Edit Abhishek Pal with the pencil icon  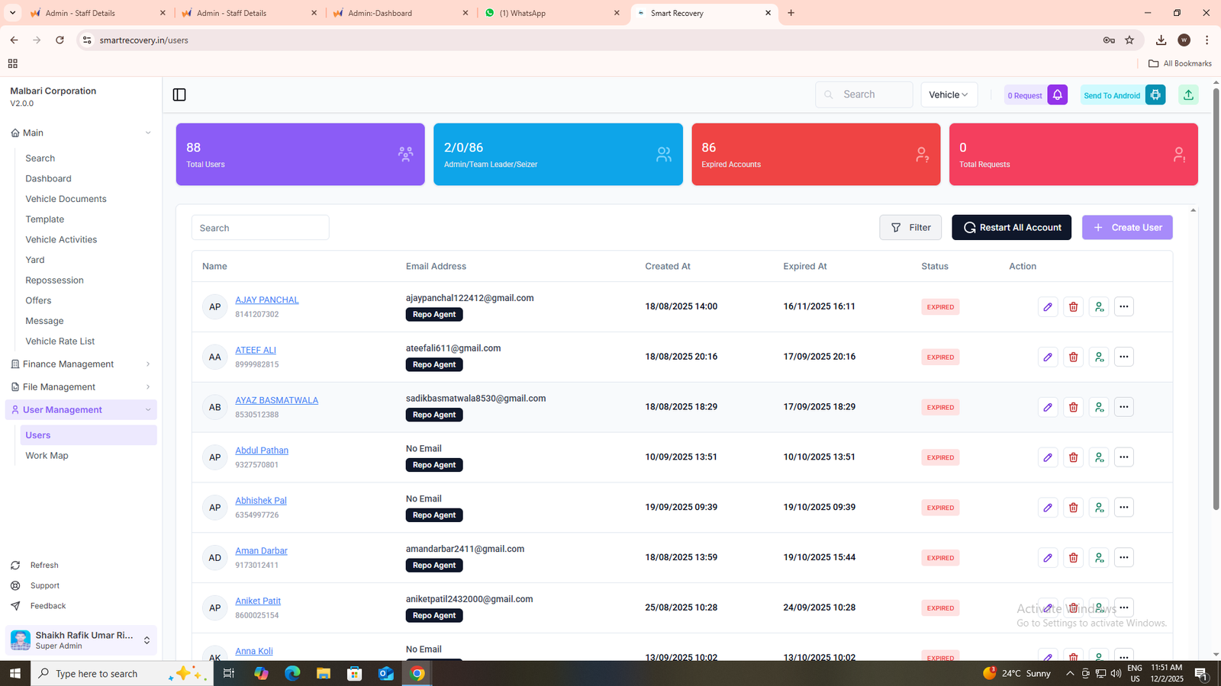pyautogui.click(x=1048, y=508)
